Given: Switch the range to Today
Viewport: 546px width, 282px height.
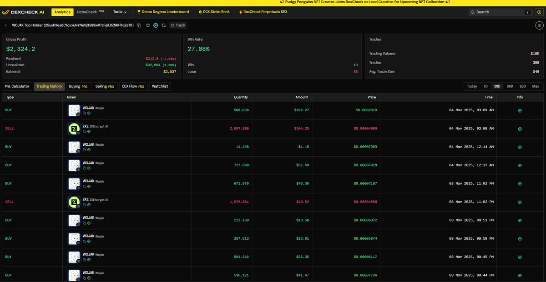Looking at the screenshot, I should pos(472,86).
